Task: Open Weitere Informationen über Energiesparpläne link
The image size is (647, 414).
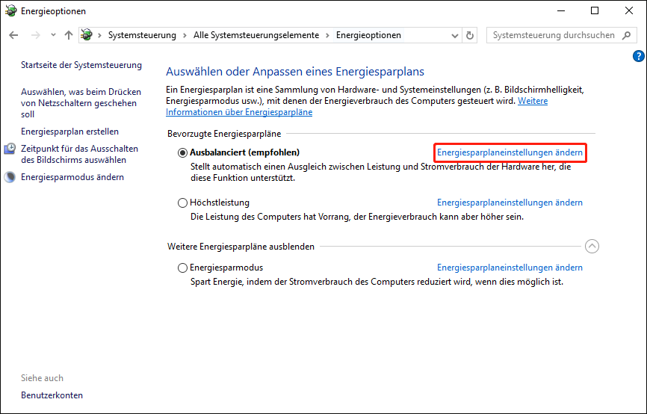Action: (x=357, y=107)
